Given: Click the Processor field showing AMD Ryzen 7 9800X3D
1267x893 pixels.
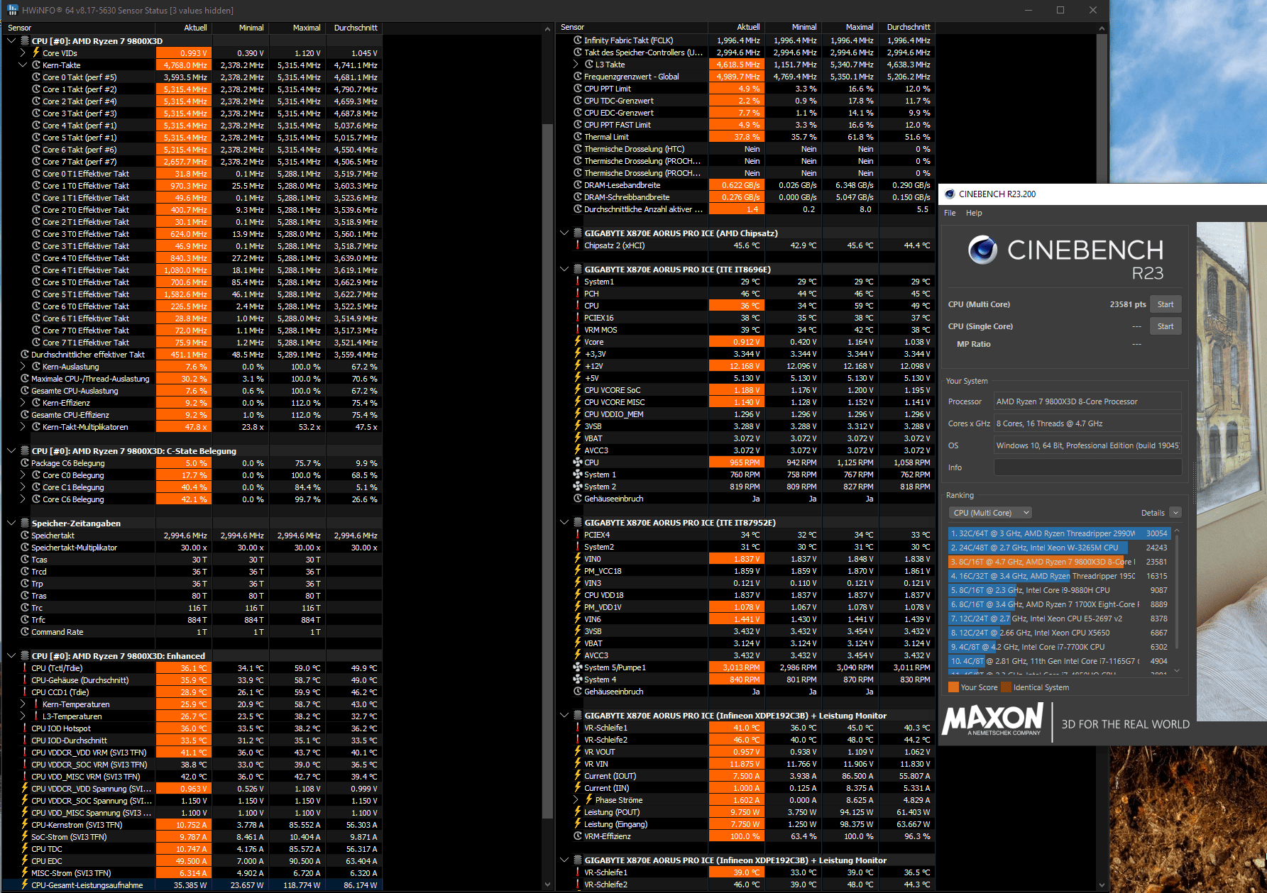Looking at the screenshot, I should click(x=1087, y=401).
